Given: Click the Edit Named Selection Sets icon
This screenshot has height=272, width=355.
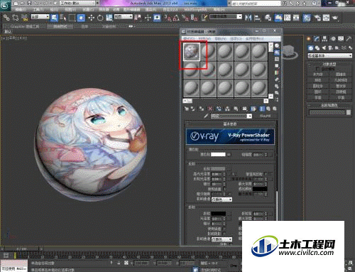Looking at the screenshot, I should tap(204, 18).
